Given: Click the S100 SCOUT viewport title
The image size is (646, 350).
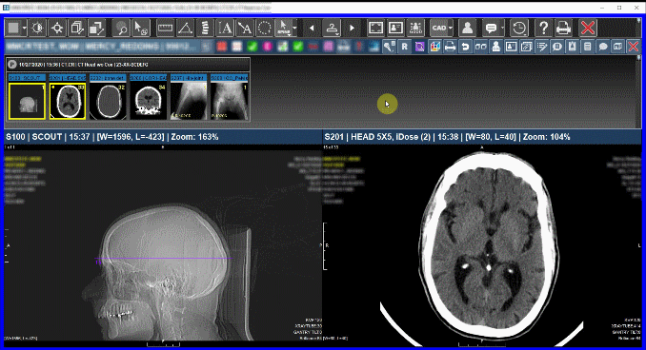Looking at the screenshot, I should pyautogui.click(x=112, y=137).
